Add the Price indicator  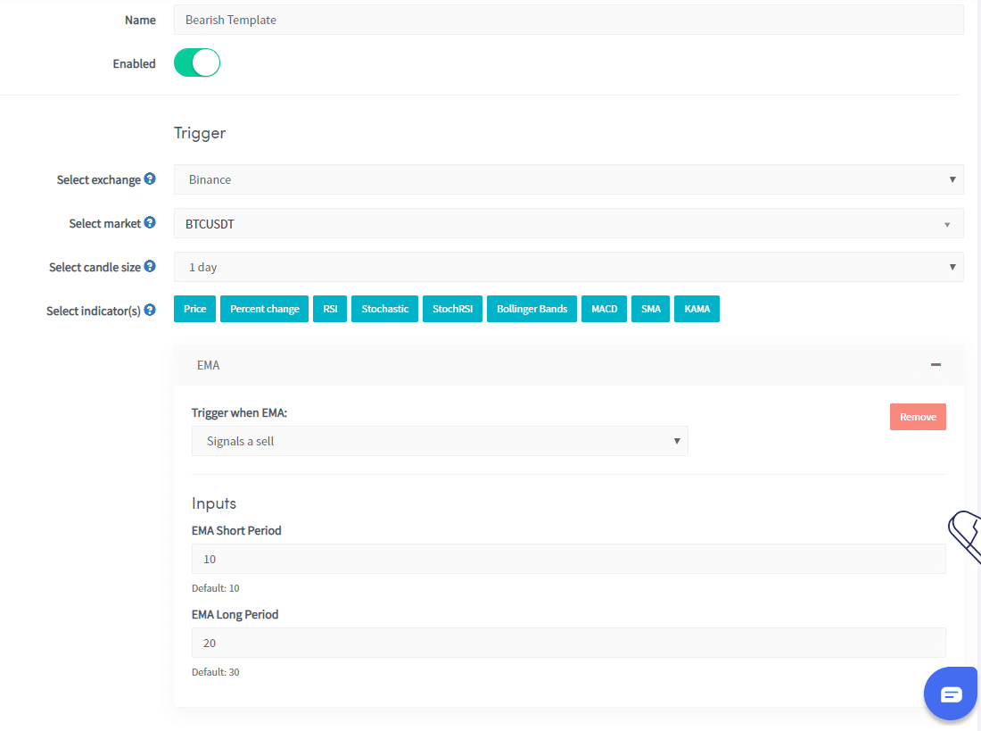tap(194, 309)
